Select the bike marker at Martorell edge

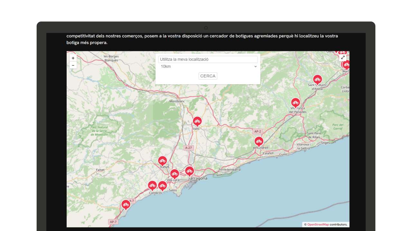pos(346,65)
